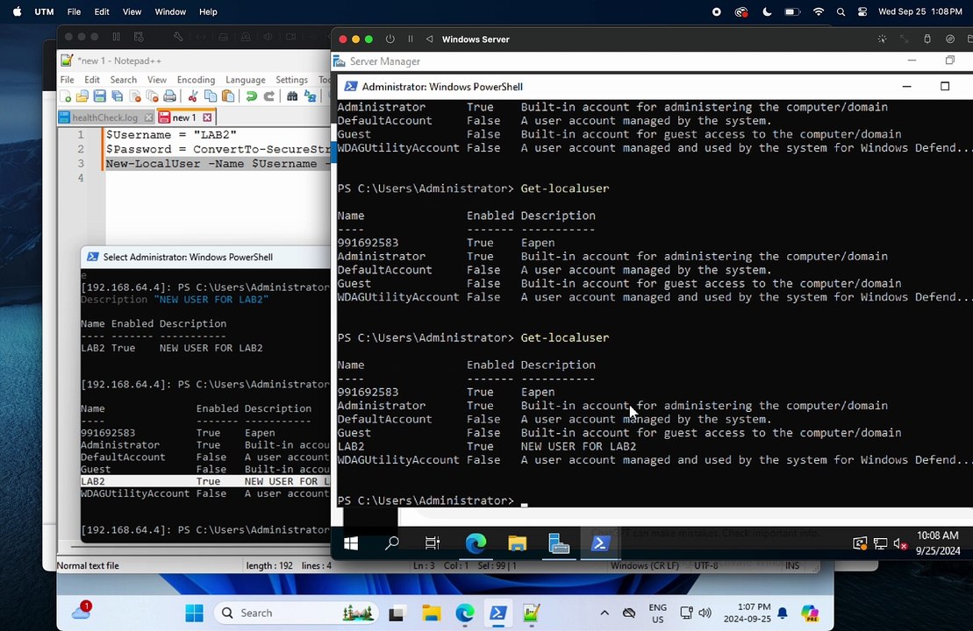This screenshot has width=973, height=631.
Task: Click the Windows 11 taskbar Search box
Action: (x=297, y=613)
